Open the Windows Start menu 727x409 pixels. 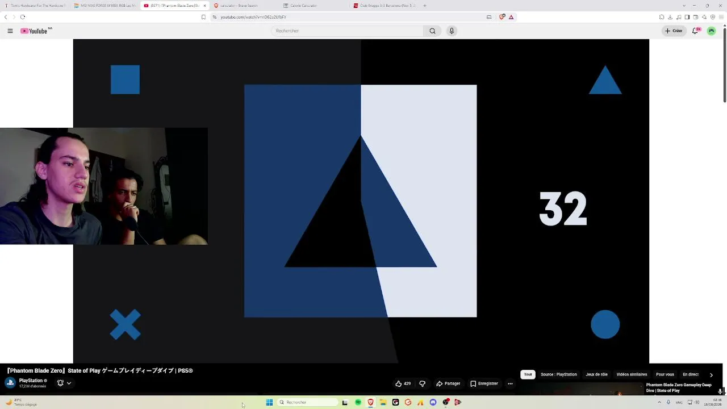pos(269,402)
